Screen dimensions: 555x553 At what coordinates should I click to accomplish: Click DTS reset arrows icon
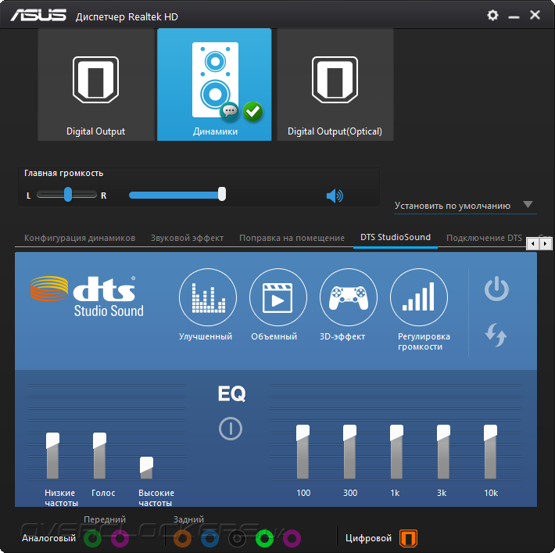point(496,335)
